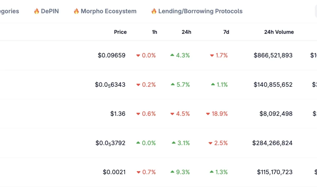This screenshot has height=190, width=317.
Task: Click the red down arrow next to 0.7%
Action: pyautogui.click(x=138, y=172)
